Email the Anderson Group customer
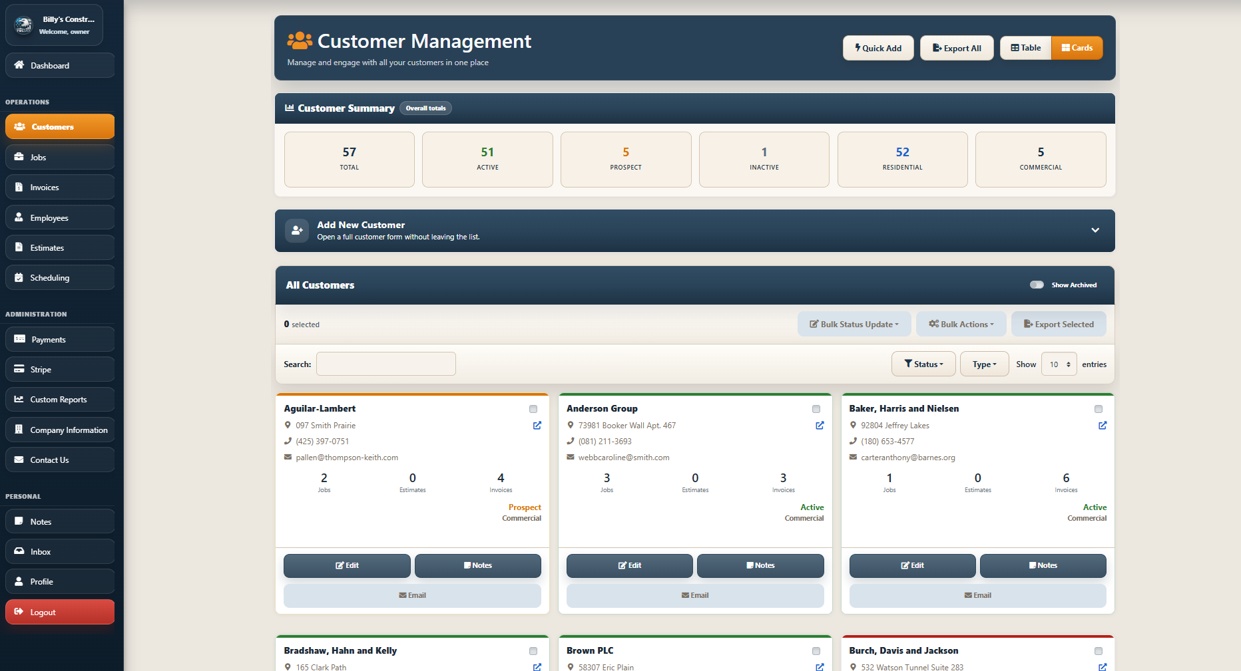Viewport: 1241px width, 671px height. [x=695, y=595]
